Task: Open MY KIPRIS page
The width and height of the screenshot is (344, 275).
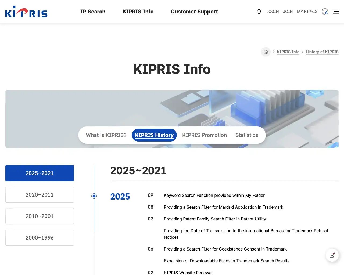Action: coord(307,12)
